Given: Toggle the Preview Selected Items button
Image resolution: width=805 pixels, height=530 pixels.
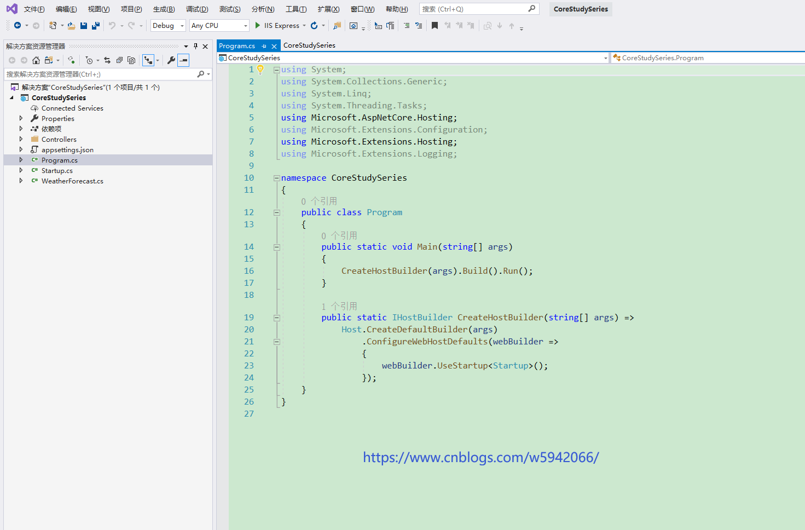Looking at the screenshot, I should coord(183,60).
